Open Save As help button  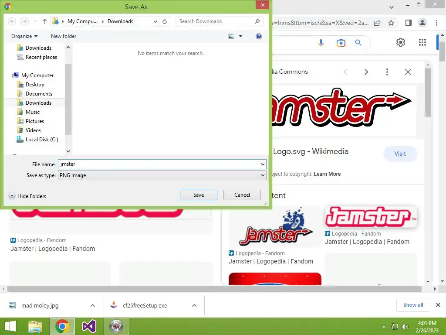[259, 36]
